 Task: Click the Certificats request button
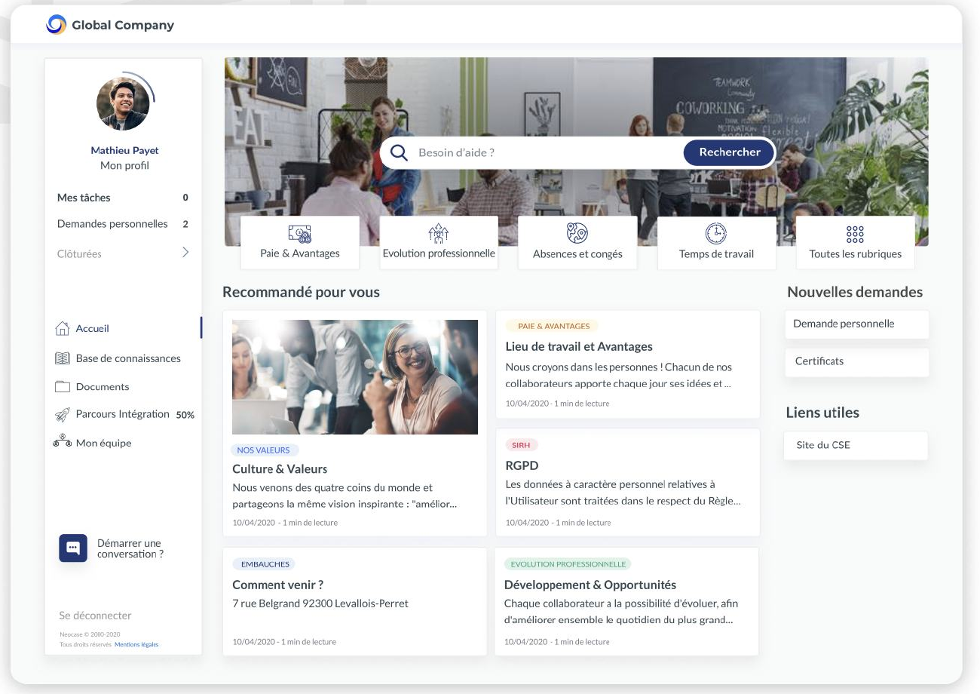pyautogui.click(x=856, y=362)
